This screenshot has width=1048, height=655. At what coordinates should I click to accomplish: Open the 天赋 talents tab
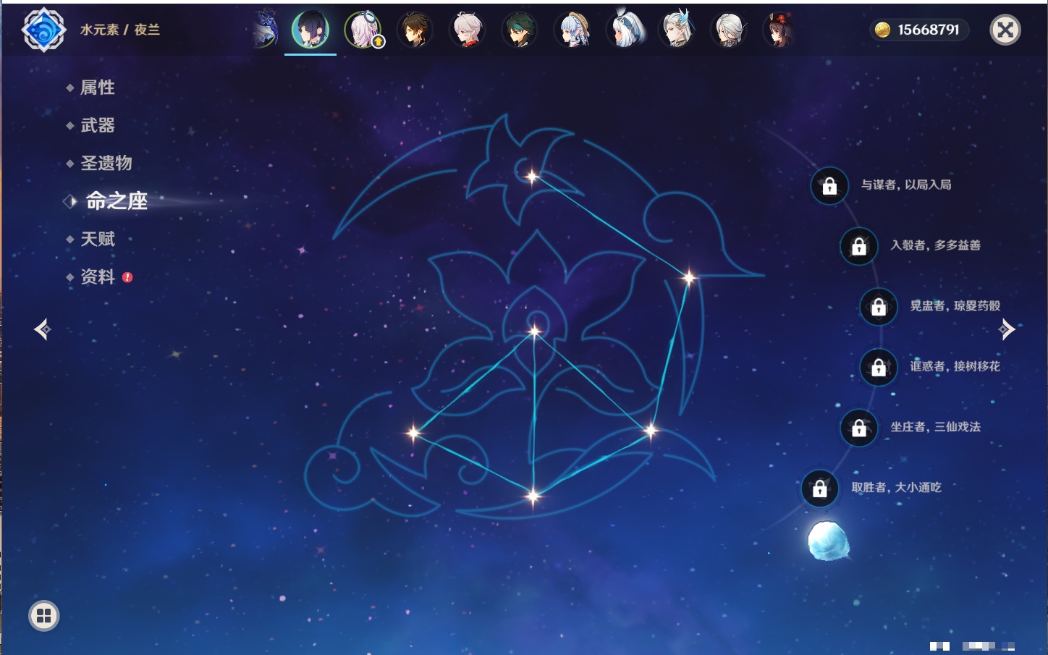[x=97, y=239]
